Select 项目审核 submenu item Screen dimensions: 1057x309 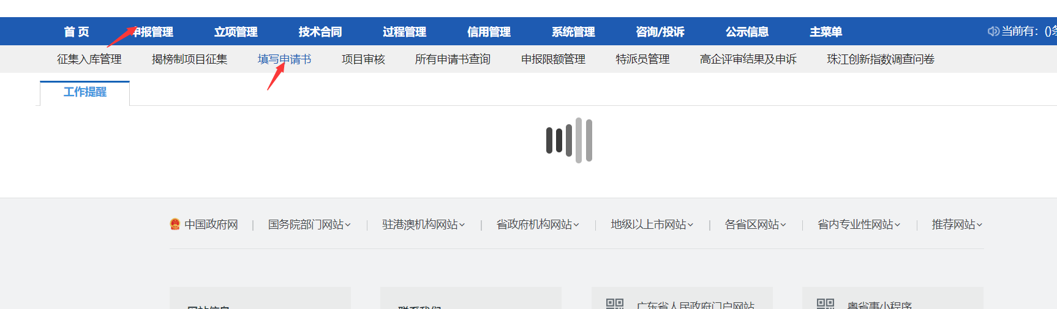pos(363,59)
